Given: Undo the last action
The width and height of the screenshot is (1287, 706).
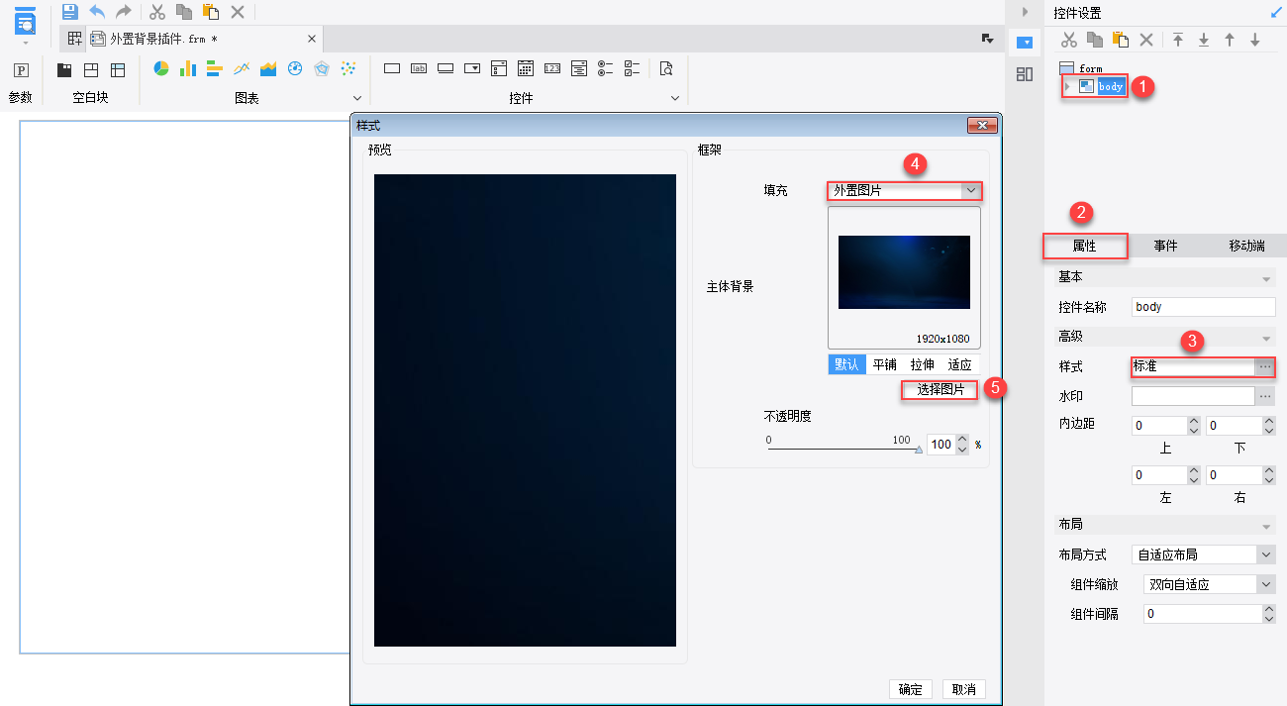Looking at the screenshot, I should (x=97, y=12).
